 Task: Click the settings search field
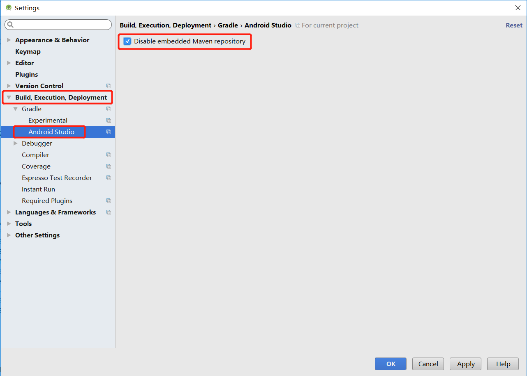(x=58, y=25)
